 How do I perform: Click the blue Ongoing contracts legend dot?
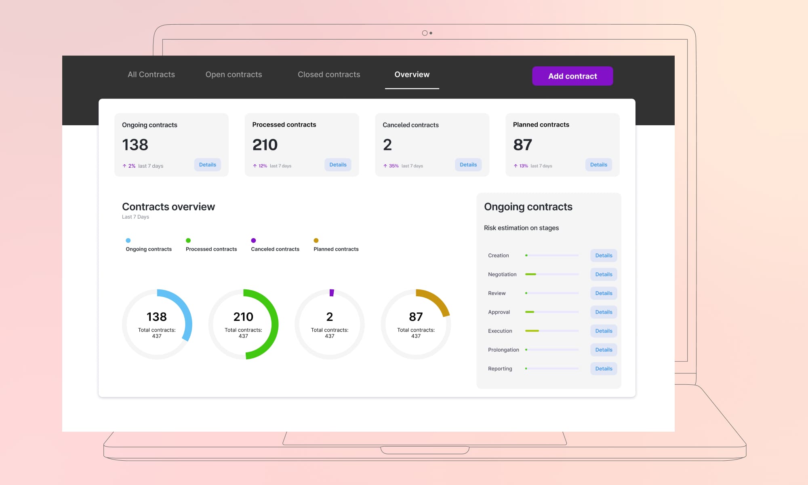click(128, 240)
